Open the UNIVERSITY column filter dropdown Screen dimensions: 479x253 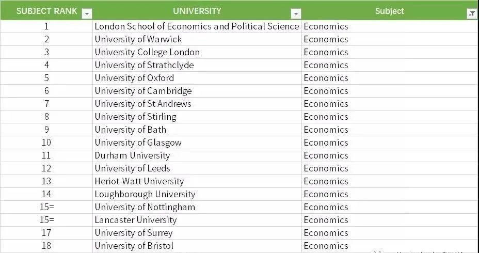[296, 14]
